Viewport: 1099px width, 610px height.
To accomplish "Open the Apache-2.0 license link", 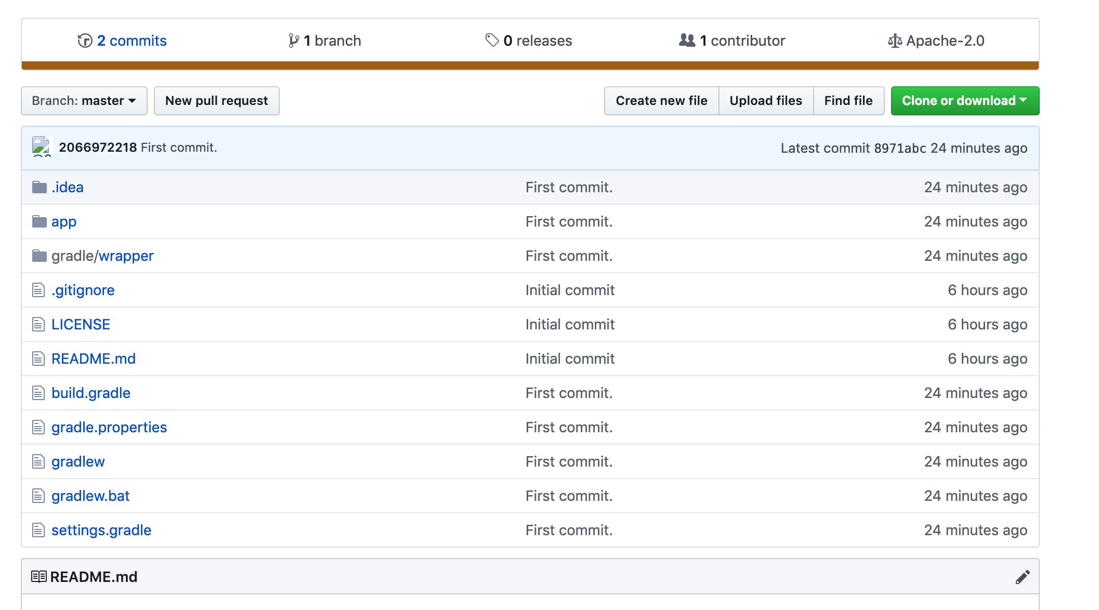I will [x=936, y=41].
